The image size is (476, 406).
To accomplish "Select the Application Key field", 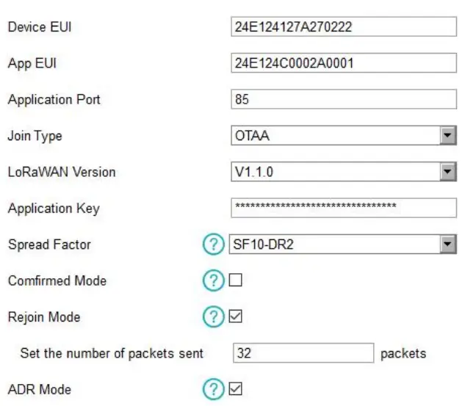I will (x=343, y=208).
